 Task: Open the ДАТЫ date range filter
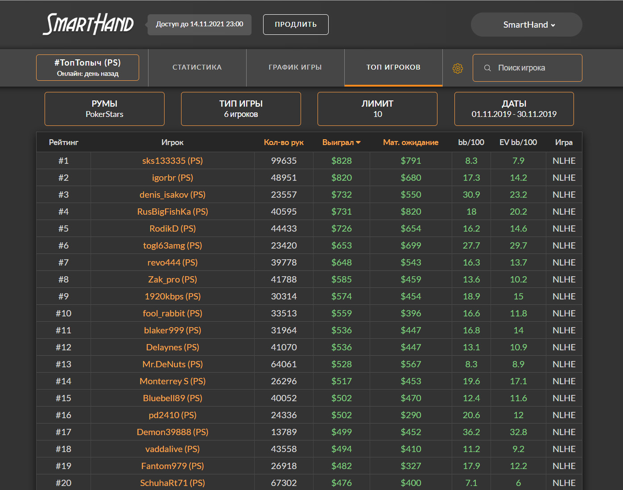click(x=514, y=109)
